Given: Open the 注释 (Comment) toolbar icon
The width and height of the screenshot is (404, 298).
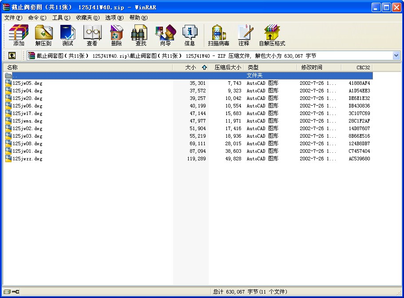Looking at the screenshot, I should click(244, 35).
